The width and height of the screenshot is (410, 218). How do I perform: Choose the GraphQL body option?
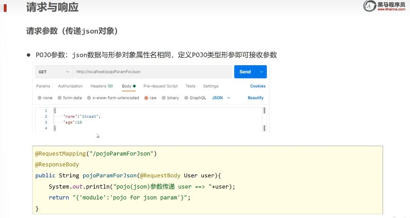[x=195, y=98]
